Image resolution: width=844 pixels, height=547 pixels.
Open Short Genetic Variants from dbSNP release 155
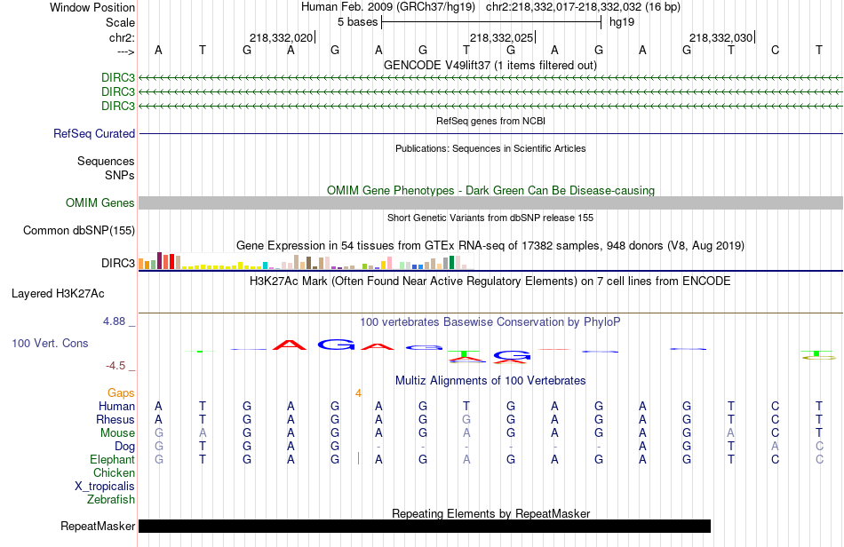[x=490, y=218]
